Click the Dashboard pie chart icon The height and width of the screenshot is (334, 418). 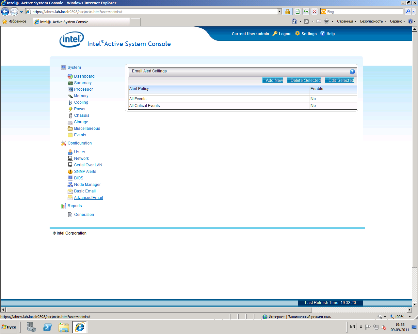(70, 76)
